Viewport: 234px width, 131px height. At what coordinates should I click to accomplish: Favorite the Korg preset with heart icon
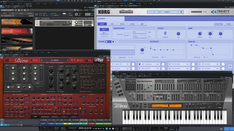point(178,12)
